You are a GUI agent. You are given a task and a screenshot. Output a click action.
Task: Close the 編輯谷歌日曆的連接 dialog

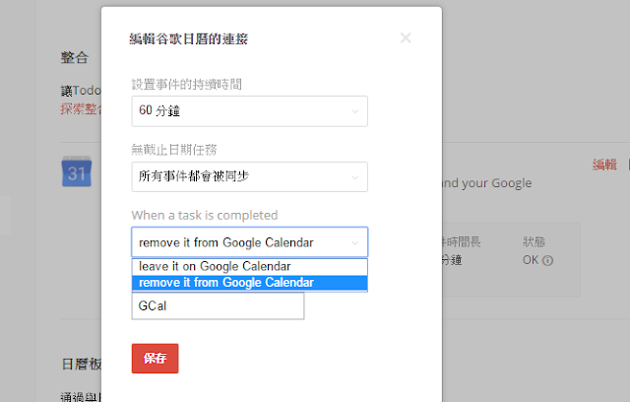click(x=406, y=37)
